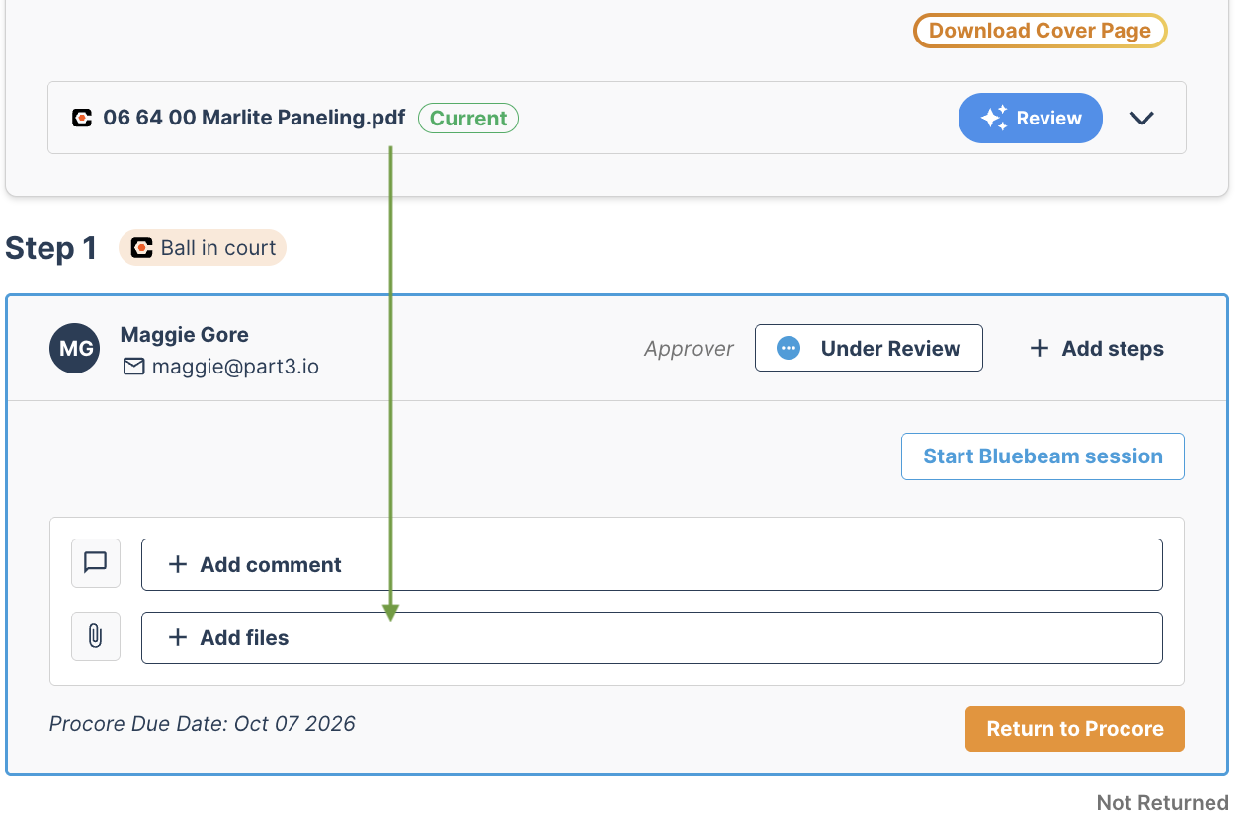Click the sparkle icon on the Review button
This screenshot has height=830, width=1251.
tap(994, 119)
